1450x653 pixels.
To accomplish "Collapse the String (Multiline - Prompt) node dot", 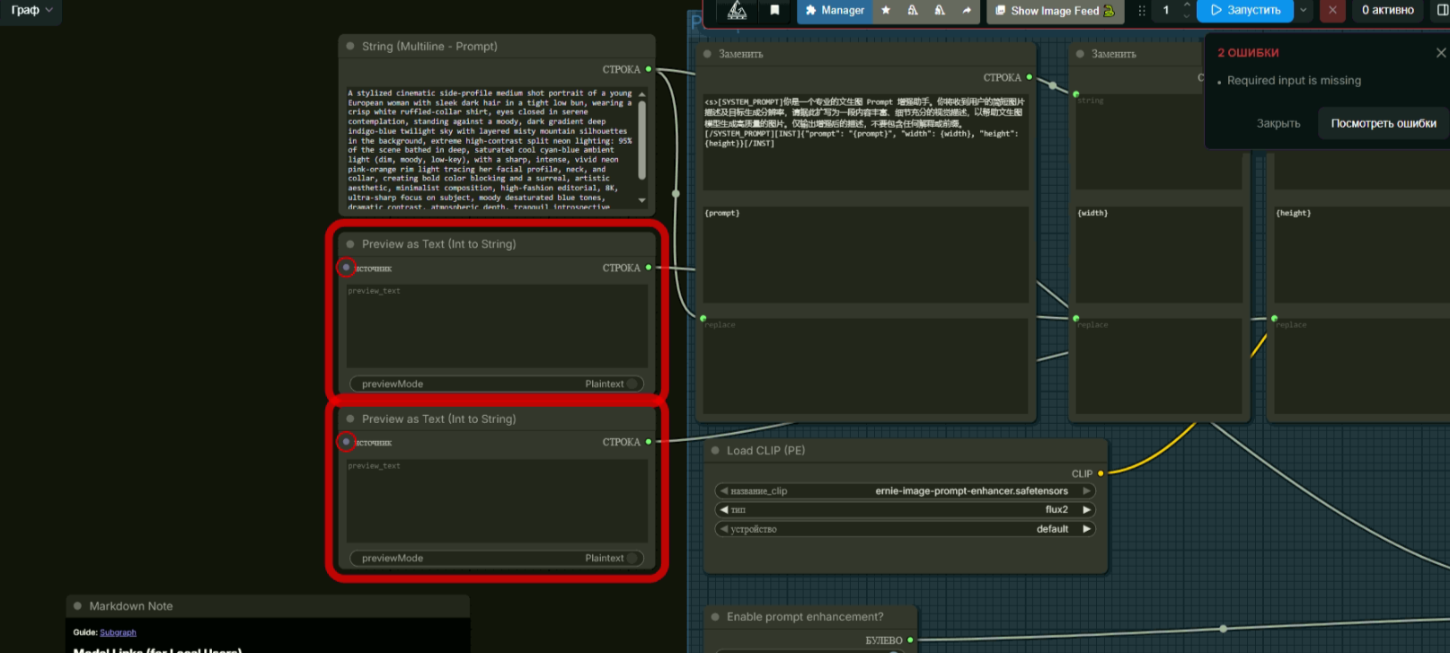I will click(350, 46).
